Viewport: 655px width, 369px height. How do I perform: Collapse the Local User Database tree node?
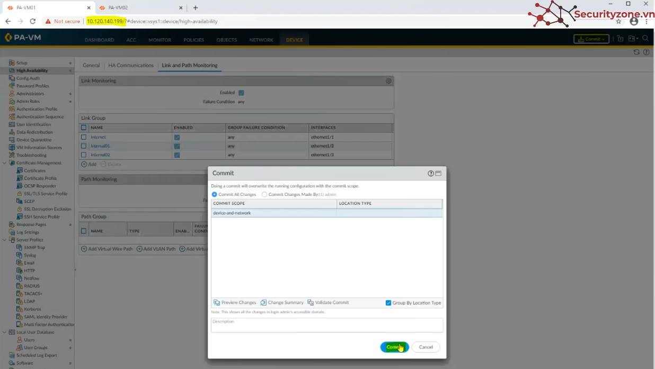tap(5, 332)
